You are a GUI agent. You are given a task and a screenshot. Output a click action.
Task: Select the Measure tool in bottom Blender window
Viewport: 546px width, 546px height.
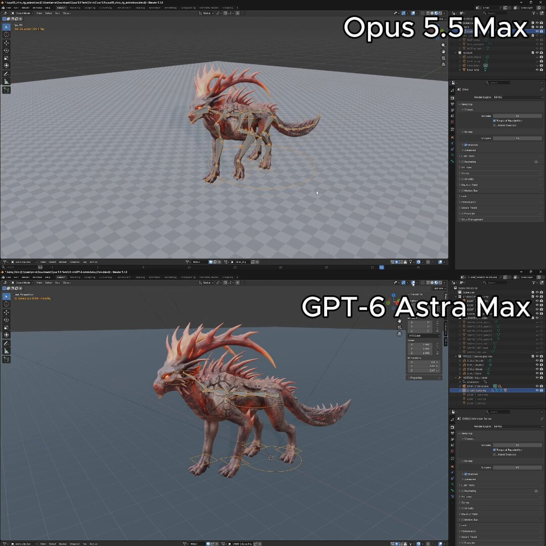pos(6,351)
